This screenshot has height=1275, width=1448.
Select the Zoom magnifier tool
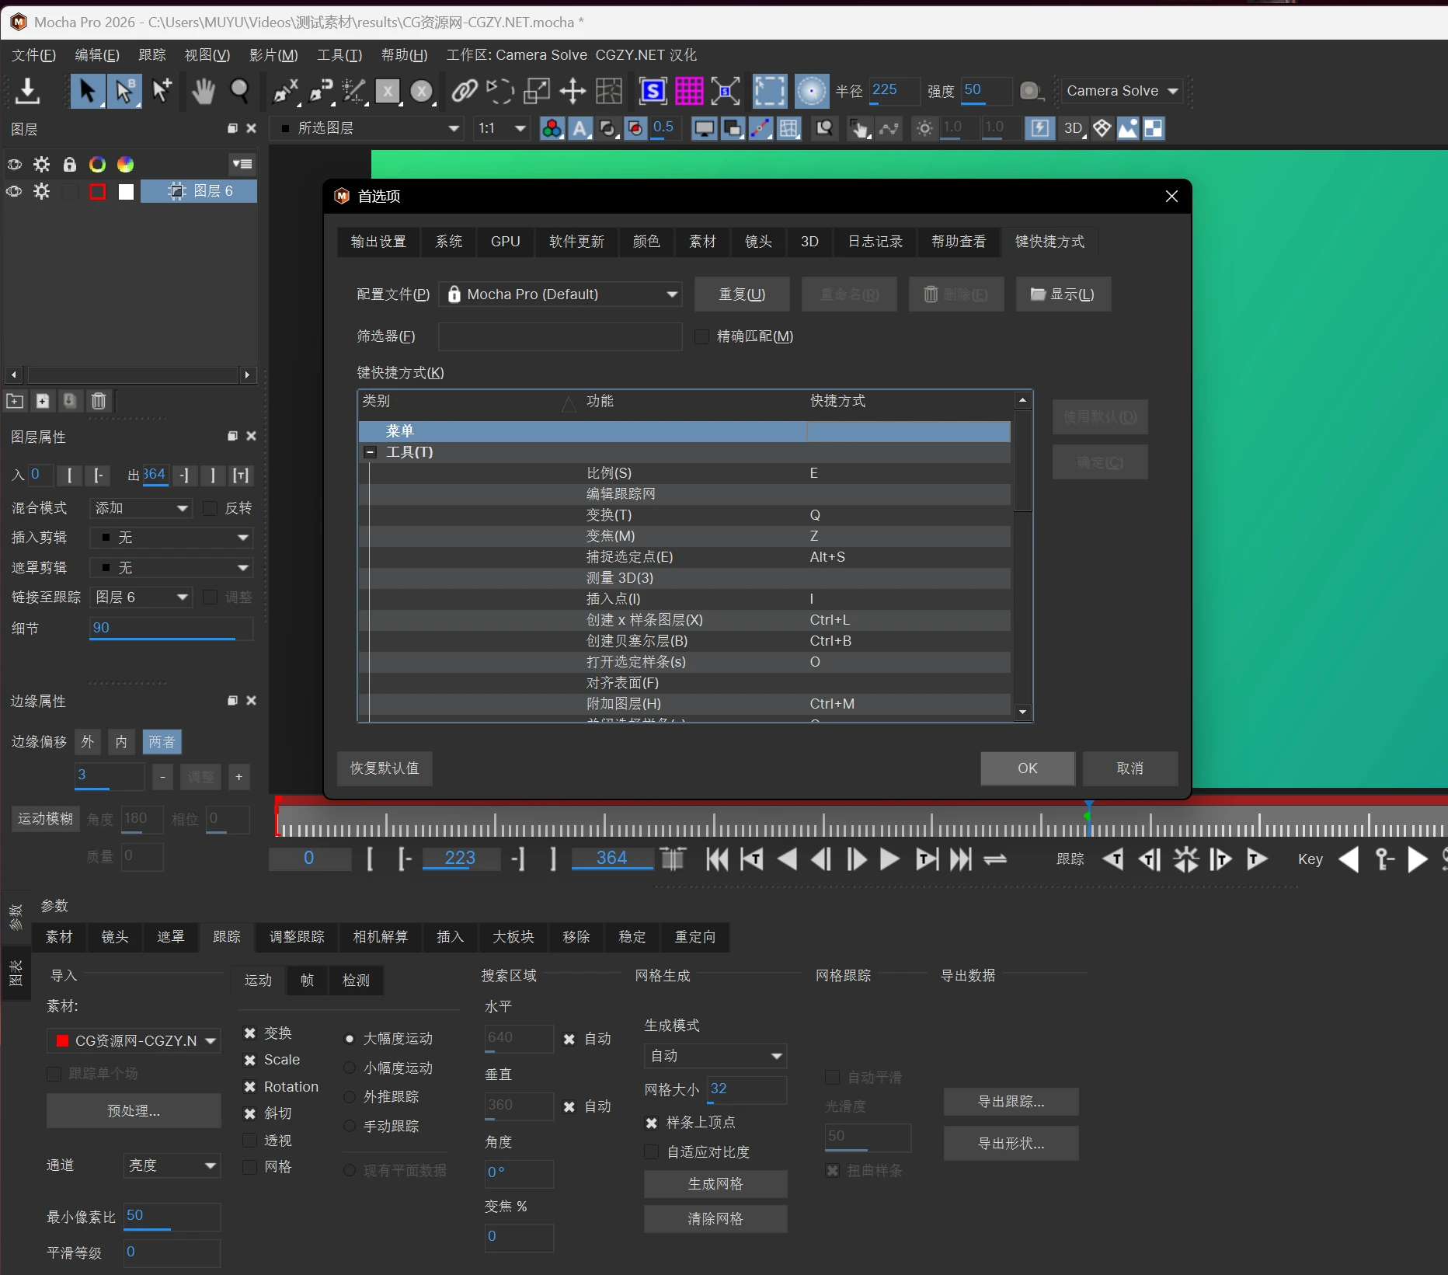(x=241, y=91)
